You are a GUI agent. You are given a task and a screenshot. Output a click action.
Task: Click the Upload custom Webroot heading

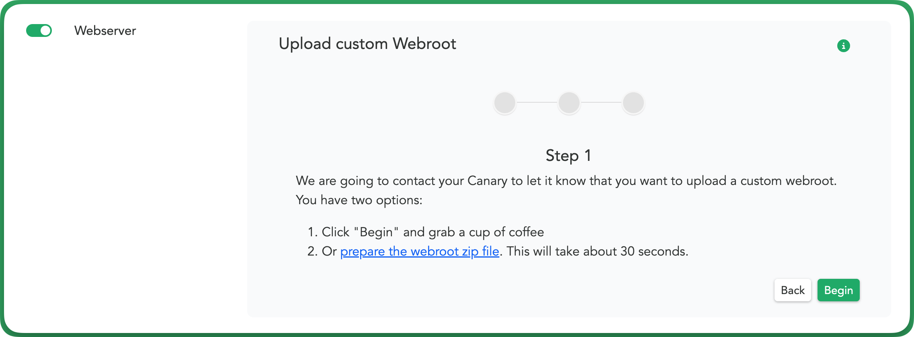click(x=367, y=44)
